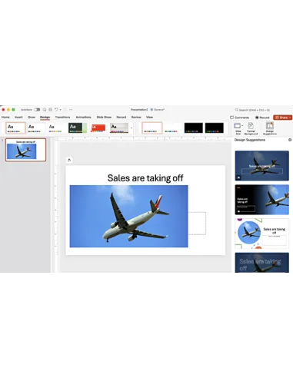Close the Design Suggestions pane

point(290,140)
